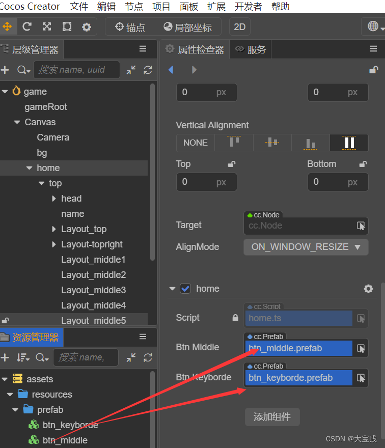Viewport: 385px width, 448px height.
Task: Expand the head node
Action: tap(54, 199)
